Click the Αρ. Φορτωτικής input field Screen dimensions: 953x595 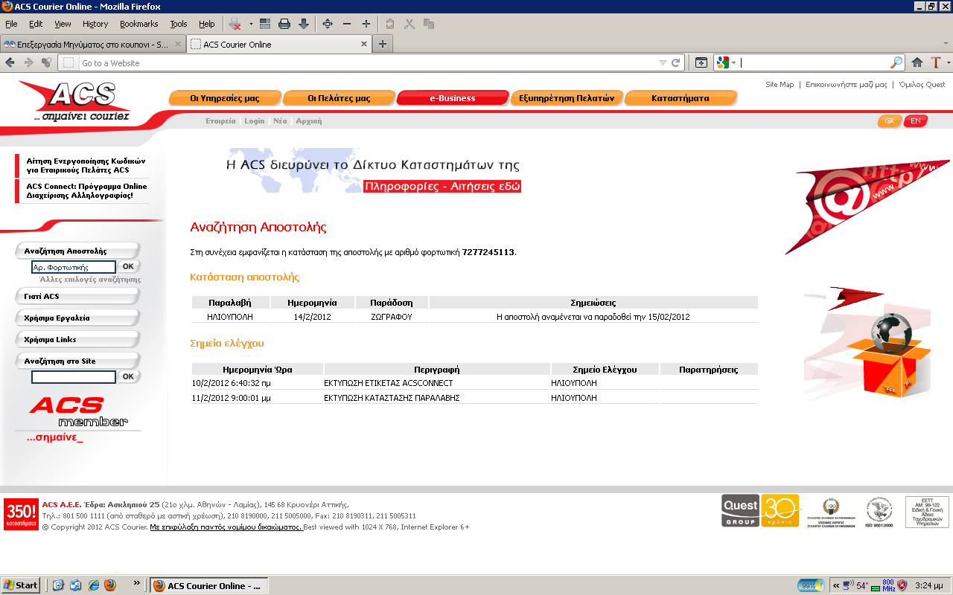click(74, 266)
